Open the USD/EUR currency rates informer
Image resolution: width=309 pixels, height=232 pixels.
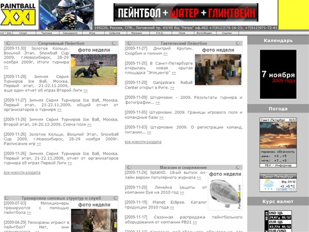click(278, 221)
